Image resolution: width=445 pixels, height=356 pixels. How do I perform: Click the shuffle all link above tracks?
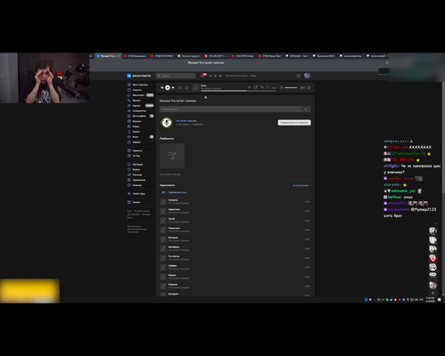tap(177, 192)
